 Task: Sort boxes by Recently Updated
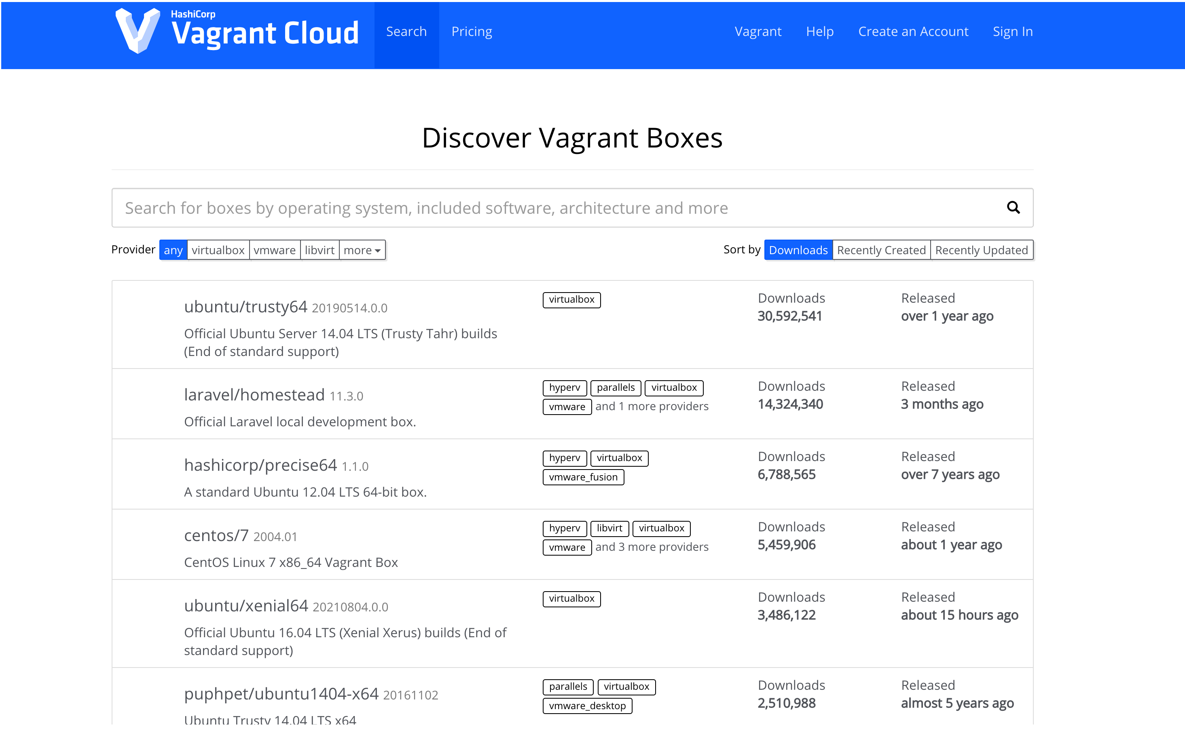[x=981, y=250]
